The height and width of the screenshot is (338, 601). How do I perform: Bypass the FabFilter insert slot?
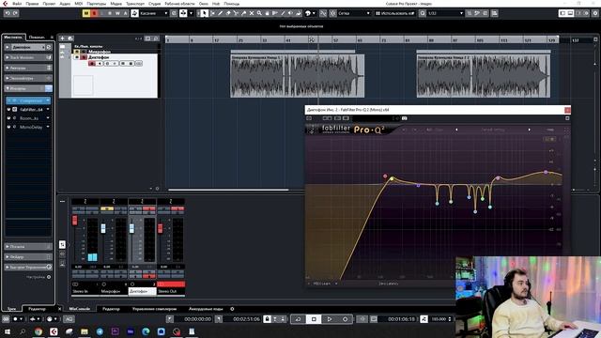coord(8,110)
